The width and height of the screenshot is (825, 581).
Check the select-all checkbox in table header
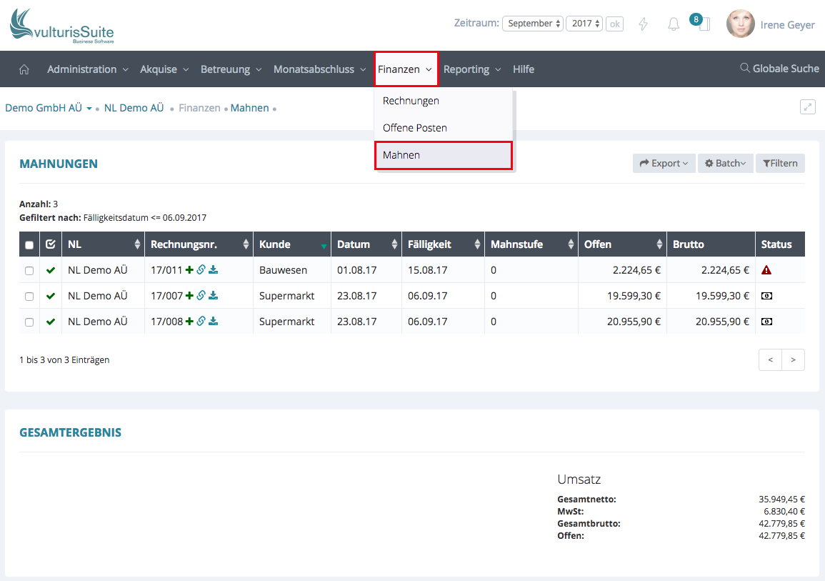point(29,245)
